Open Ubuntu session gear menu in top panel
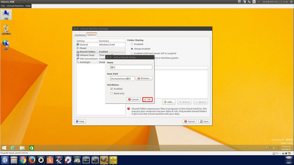Image resolution: width=294 pixels, height=165 pixels. [291, 2]
